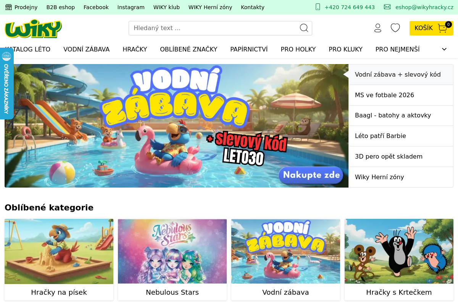Go to the Wiky logo homepage

33,29
